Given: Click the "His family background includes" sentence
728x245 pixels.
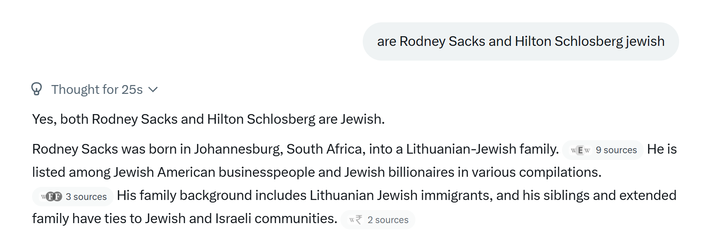Looking at the screenshot, I should (396, 195).
